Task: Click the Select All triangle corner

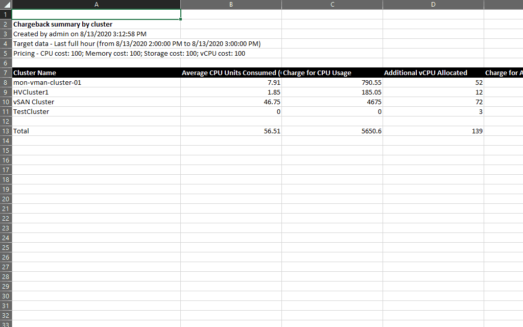Action: (6, 5)
